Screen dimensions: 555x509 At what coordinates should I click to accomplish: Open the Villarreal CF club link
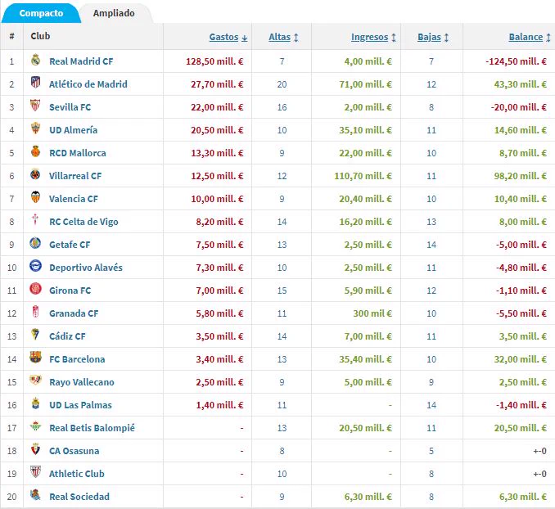click(x=75, y=176)
